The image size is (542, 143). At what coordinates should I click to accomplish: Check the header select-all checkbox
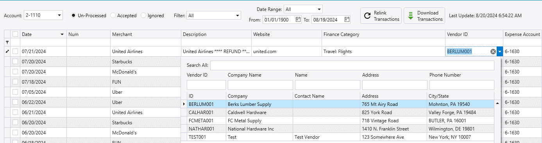coord(15,34)
